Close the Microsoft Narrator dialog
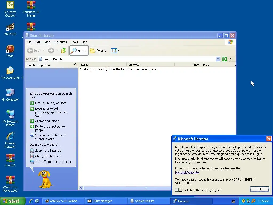 tap(269, 139)
